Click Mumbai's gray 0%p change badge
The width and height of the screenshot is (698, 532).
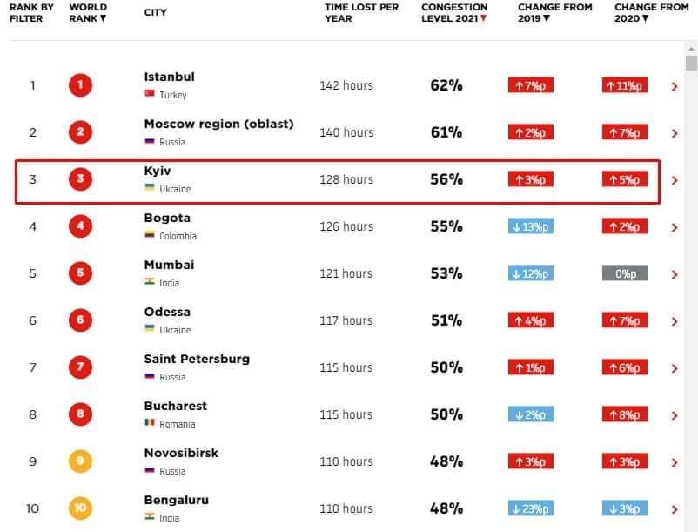[x=625, y=273]
